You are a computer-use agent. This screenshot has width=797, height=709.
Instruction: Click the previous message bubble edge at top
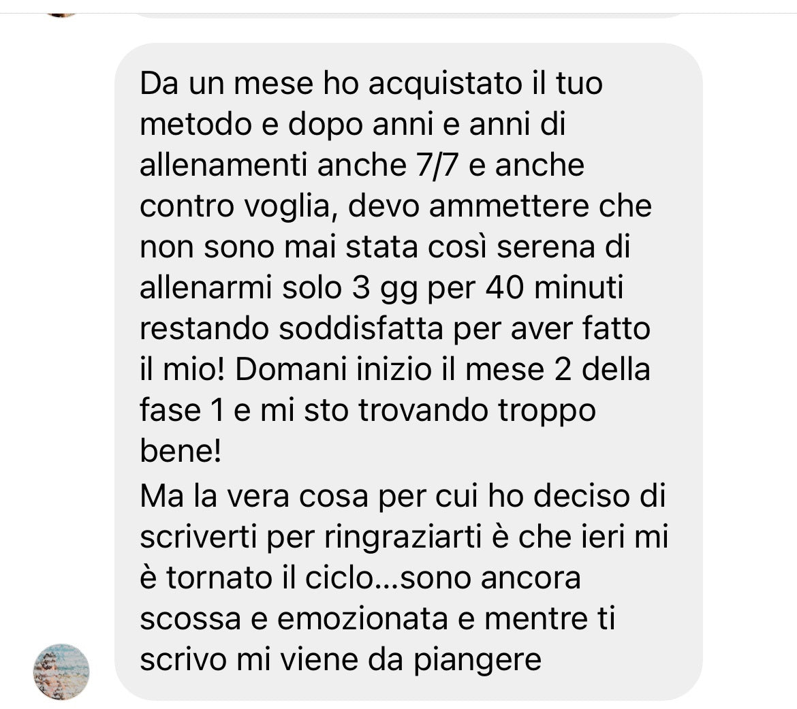(409, 16)
